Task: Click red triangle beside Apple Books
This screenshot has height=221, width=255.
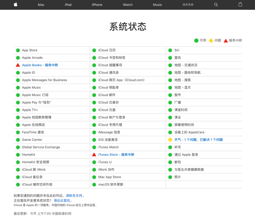Action: pyautogui.click(x=18, y=65)
